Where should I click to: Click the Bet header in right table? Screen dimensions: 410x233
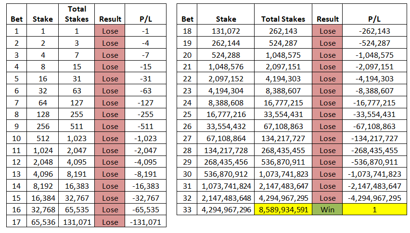pos(187,19)
